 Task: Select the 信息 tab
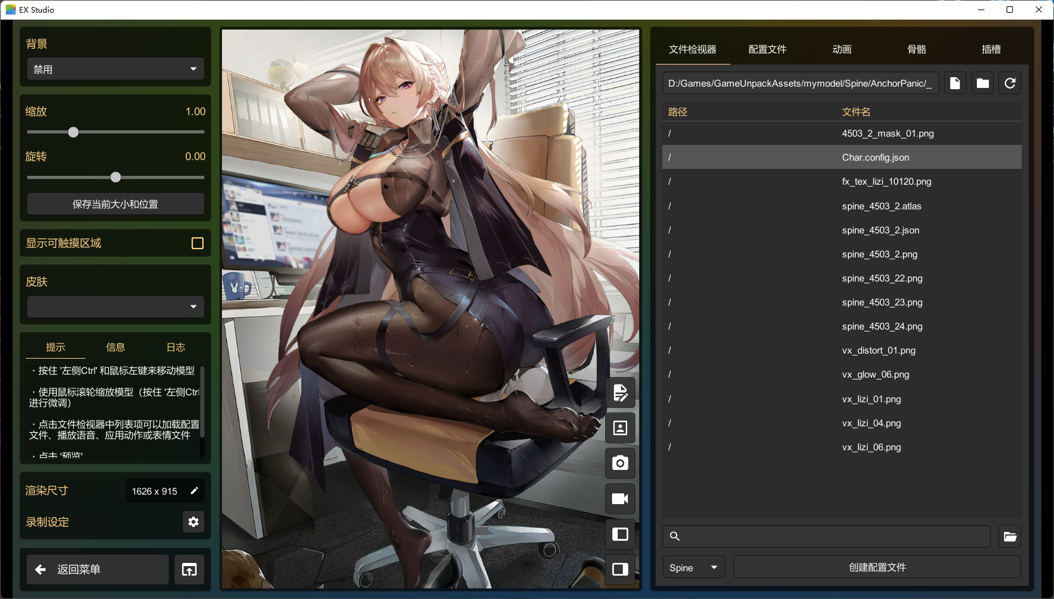(116, 347)
